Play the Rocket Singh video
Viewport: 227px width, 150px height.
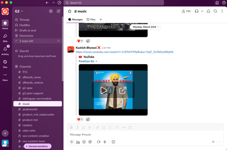point(104,90)
